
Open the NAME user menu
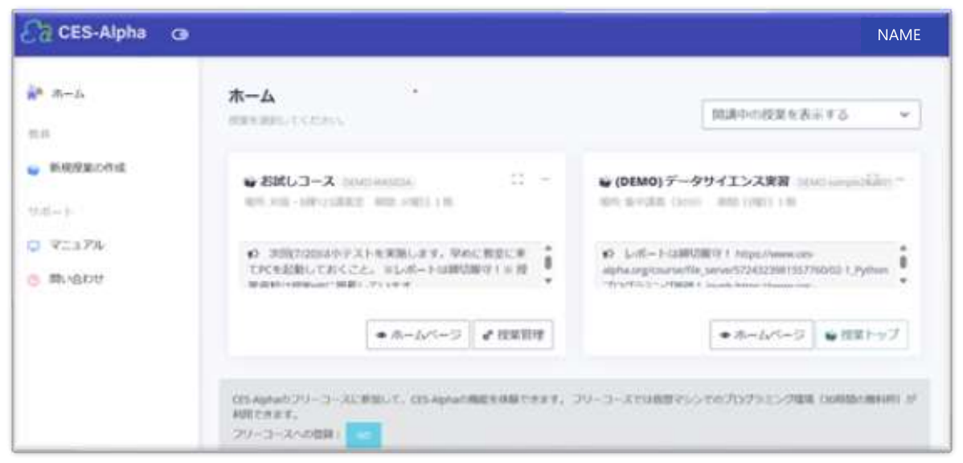click(x=899, y=35)
